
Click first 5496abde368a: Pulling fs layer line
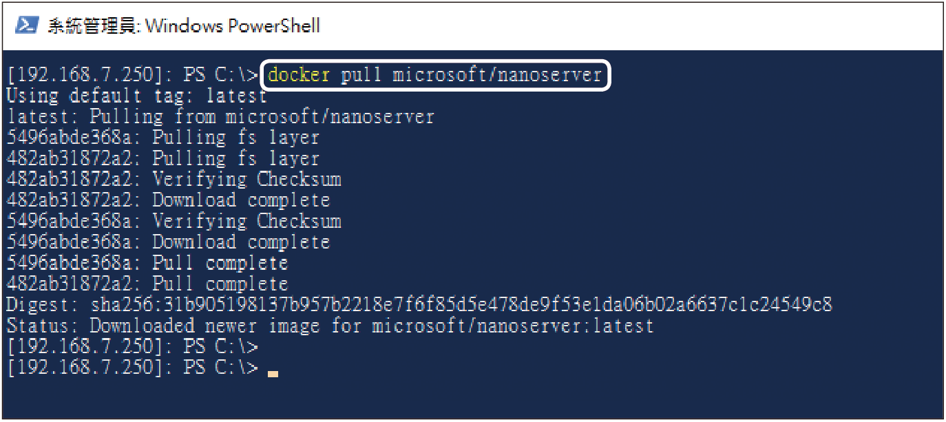pyautogui.click(x=163, y=137)
